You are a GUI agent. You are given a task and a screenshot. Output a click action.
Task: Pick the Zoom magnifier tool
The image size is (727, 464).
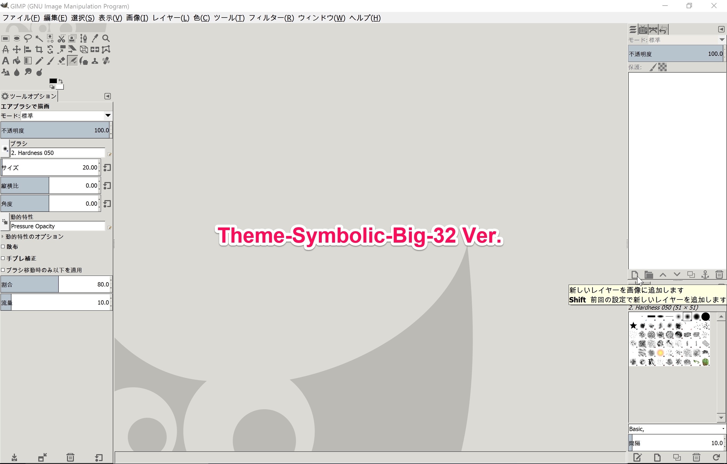[106, 38]
